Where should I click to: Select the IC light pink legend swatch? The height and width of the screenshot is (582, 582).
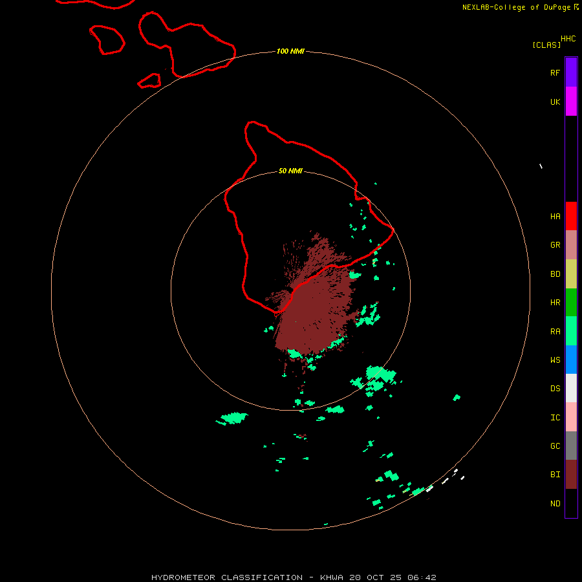click(571, 417)
